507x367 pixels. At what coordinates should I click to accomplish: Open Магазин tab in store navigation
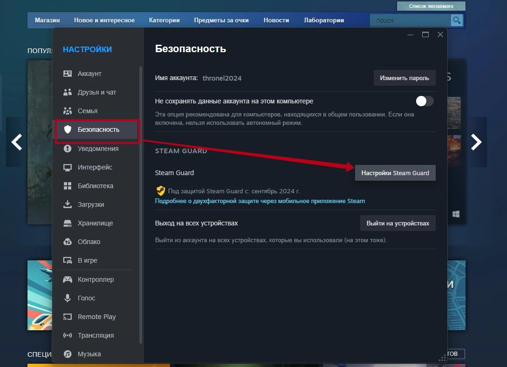47,20
